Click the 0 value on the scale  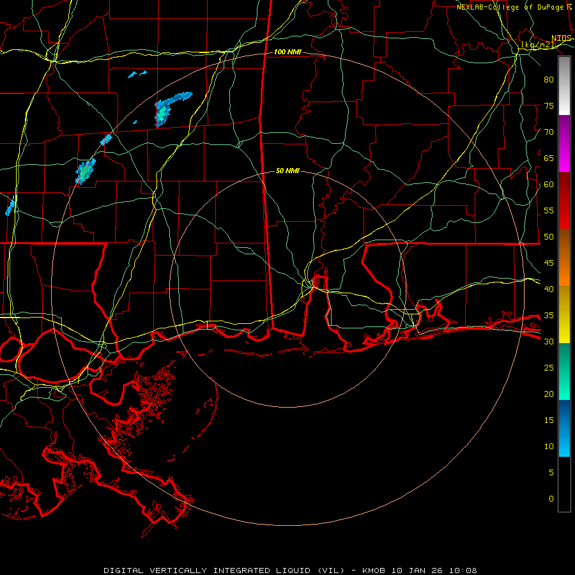(x=551, y=499)
